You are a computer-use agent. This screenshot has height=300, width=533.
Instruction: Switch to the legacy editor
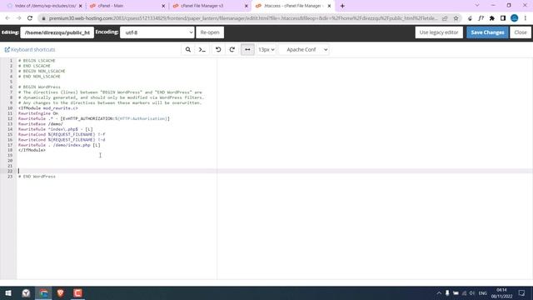pyautogui.click(x=439, y=32)
